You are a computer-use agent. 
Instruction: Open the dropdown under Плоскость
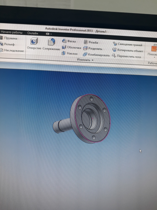pyautogui.click(x=154, y=57)
